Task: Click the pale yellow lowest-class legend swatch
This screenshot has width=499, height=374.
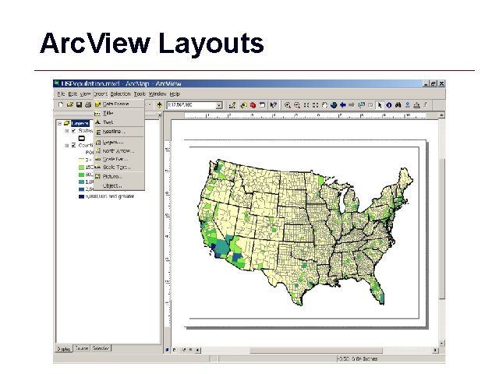Action: pos(81,160)
